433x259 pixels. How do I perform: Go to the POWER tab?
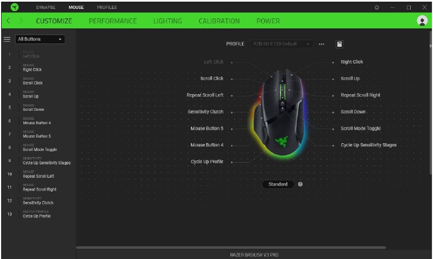click(x=268, y=21)
